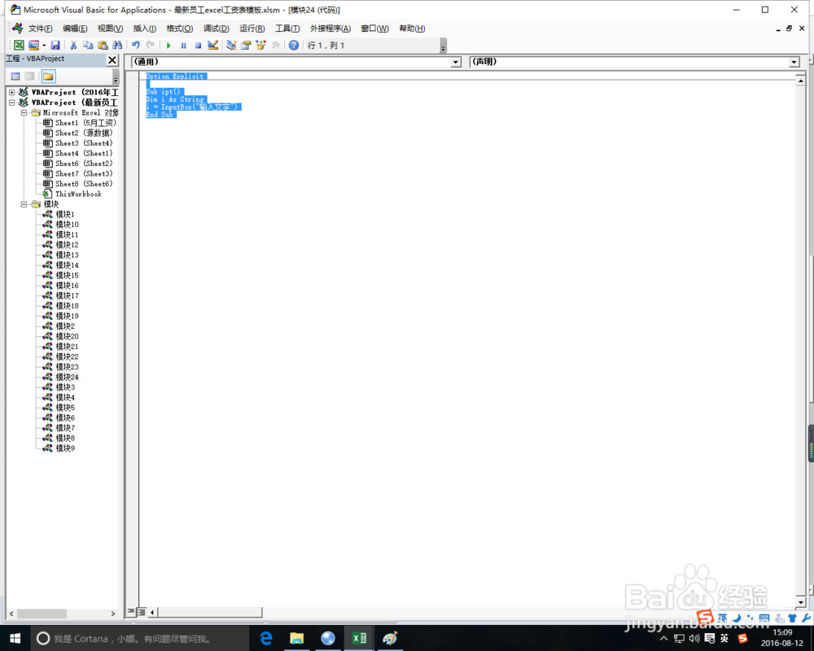Open the 工具(T) menu
This screenshot has height=651, width=814.
[x=287, y=28]
